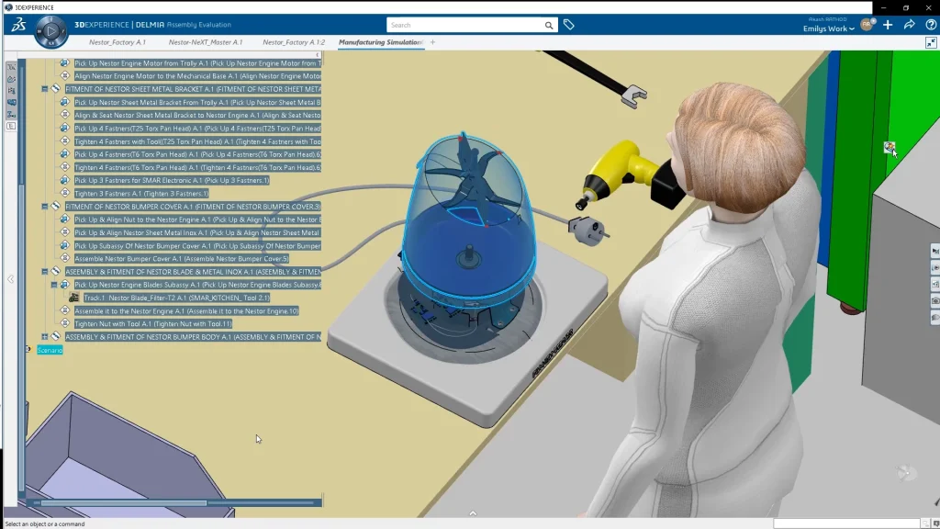The height and width of the screenshot is (529, 940).
Task: Collapse FITMENT OF NESTOR BUMPER COVER node
Action: 45,207
